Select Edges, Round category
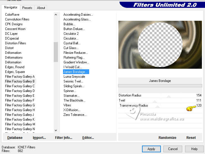This screenshot has height=154, width=205. (15, 67)
